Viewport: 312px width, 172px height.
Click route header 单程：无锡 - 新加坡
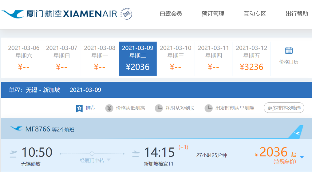click(35, 90)
